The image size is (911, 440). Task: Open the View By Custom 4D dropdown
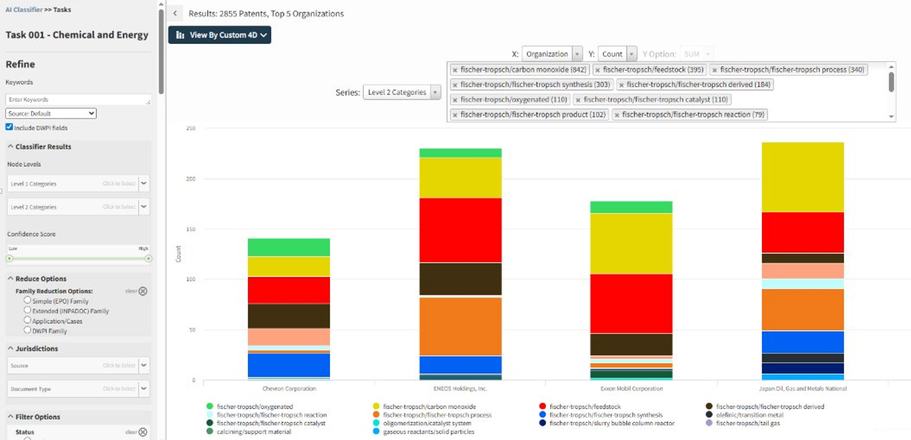(220, 35)
